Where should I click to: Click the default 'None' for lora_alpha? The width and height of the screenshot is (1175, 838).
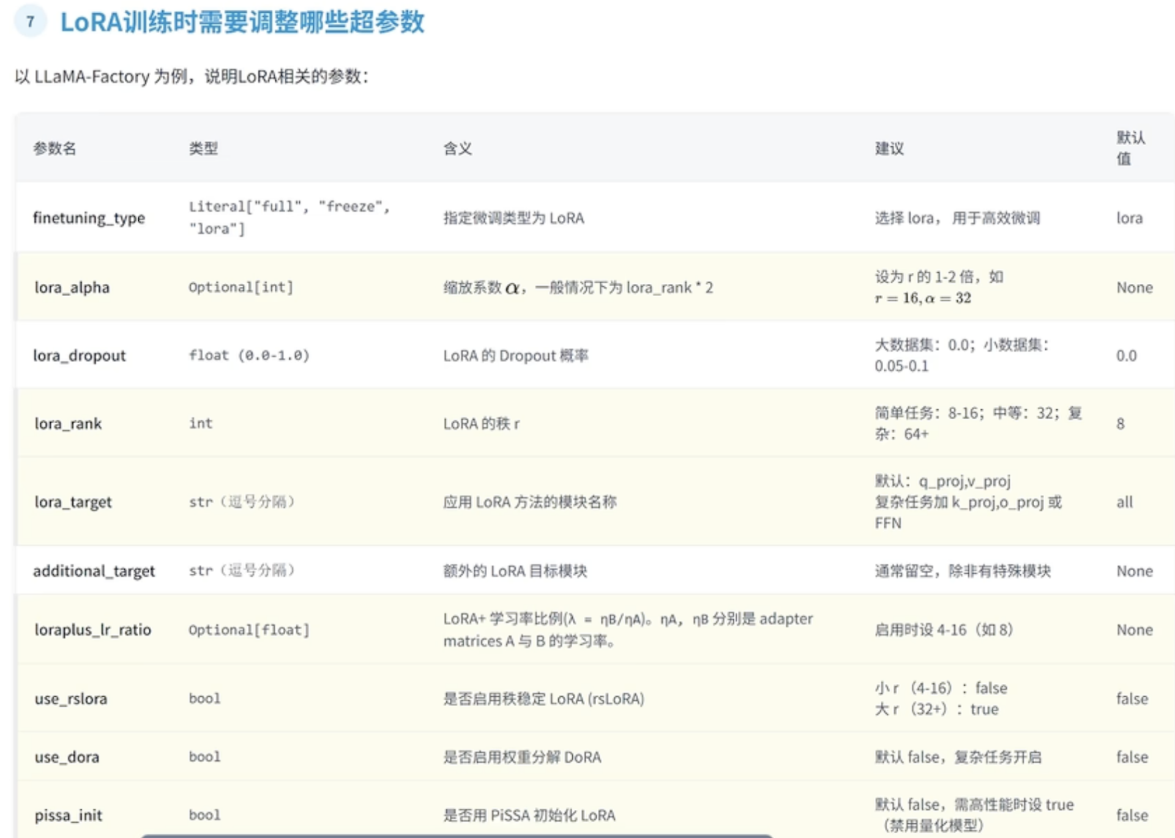(x=1135, y=287)
